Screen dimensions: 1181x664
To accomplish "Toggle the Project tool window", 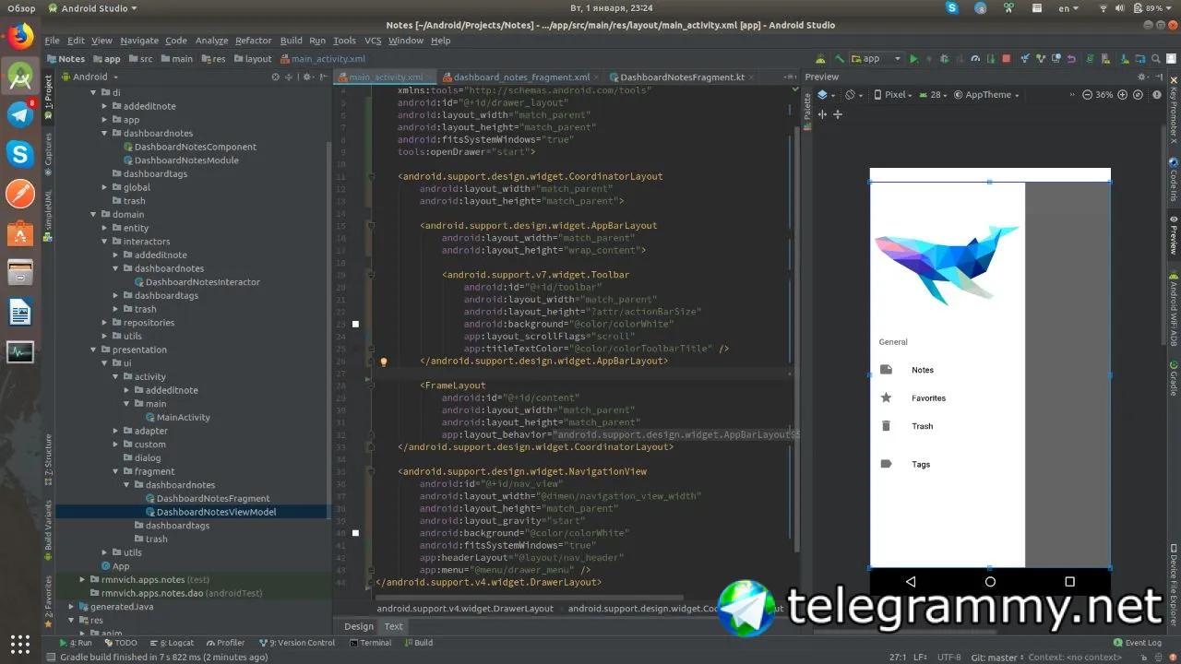I will click(x=49, y=93).
